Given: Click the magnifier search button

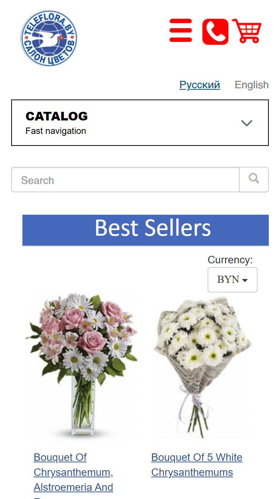Looking at the screenshot, I should coord(254,180).
